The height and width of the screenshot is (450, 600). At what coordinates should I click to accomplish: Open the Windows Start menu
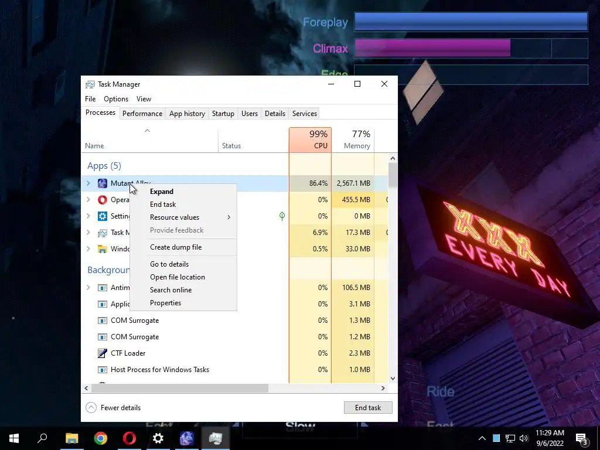pyautogui.click(x=14, y=438)
